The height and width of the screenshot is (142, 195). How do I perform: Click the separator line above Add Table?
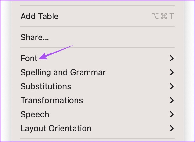click(97, 5)
